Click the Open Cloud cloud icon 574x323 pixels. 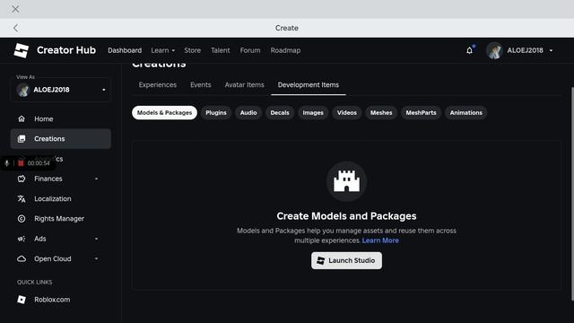click(22, 258)
